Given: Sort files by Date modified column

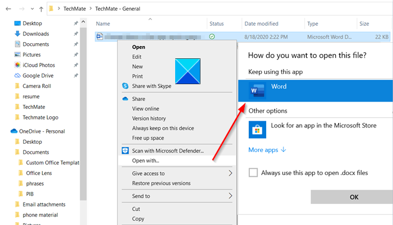Looking at the screenshot, I should pos(261,24).
